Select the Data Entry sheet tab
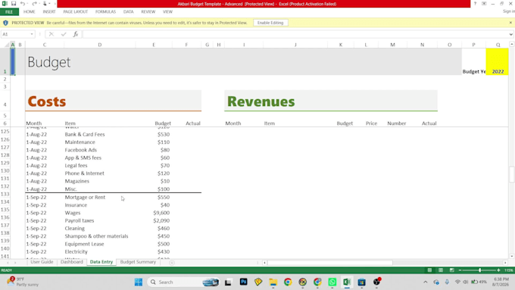Image resolution: width=515 pixels, height=290 pixels. coord(101,262)
